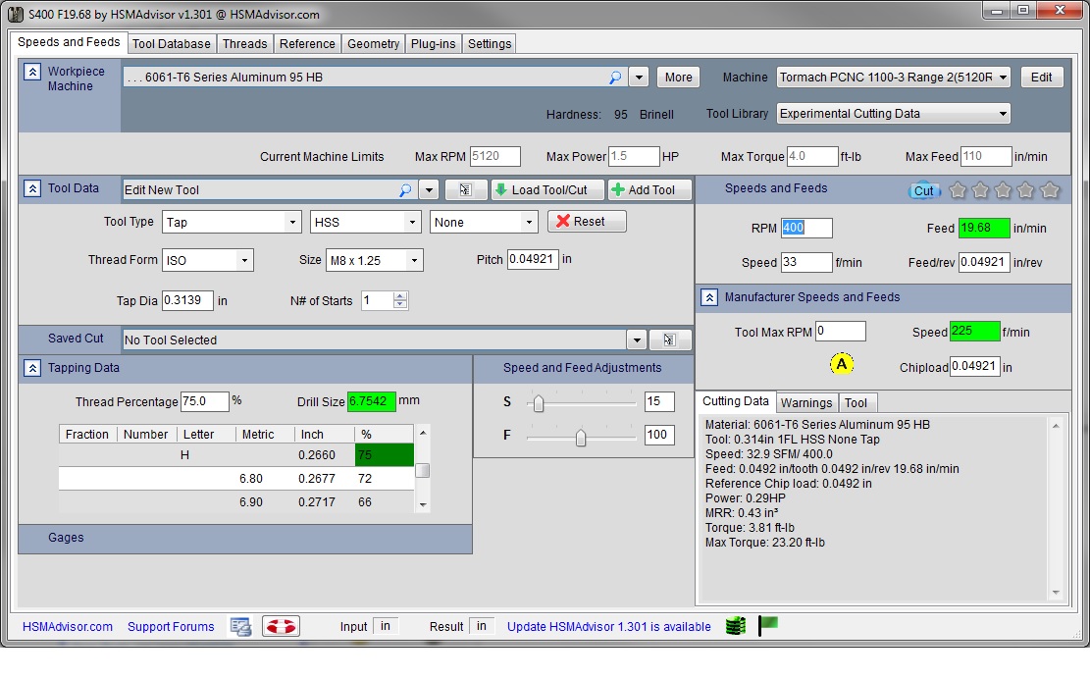Click the yellow A circle icon

[x=842, y=364]
